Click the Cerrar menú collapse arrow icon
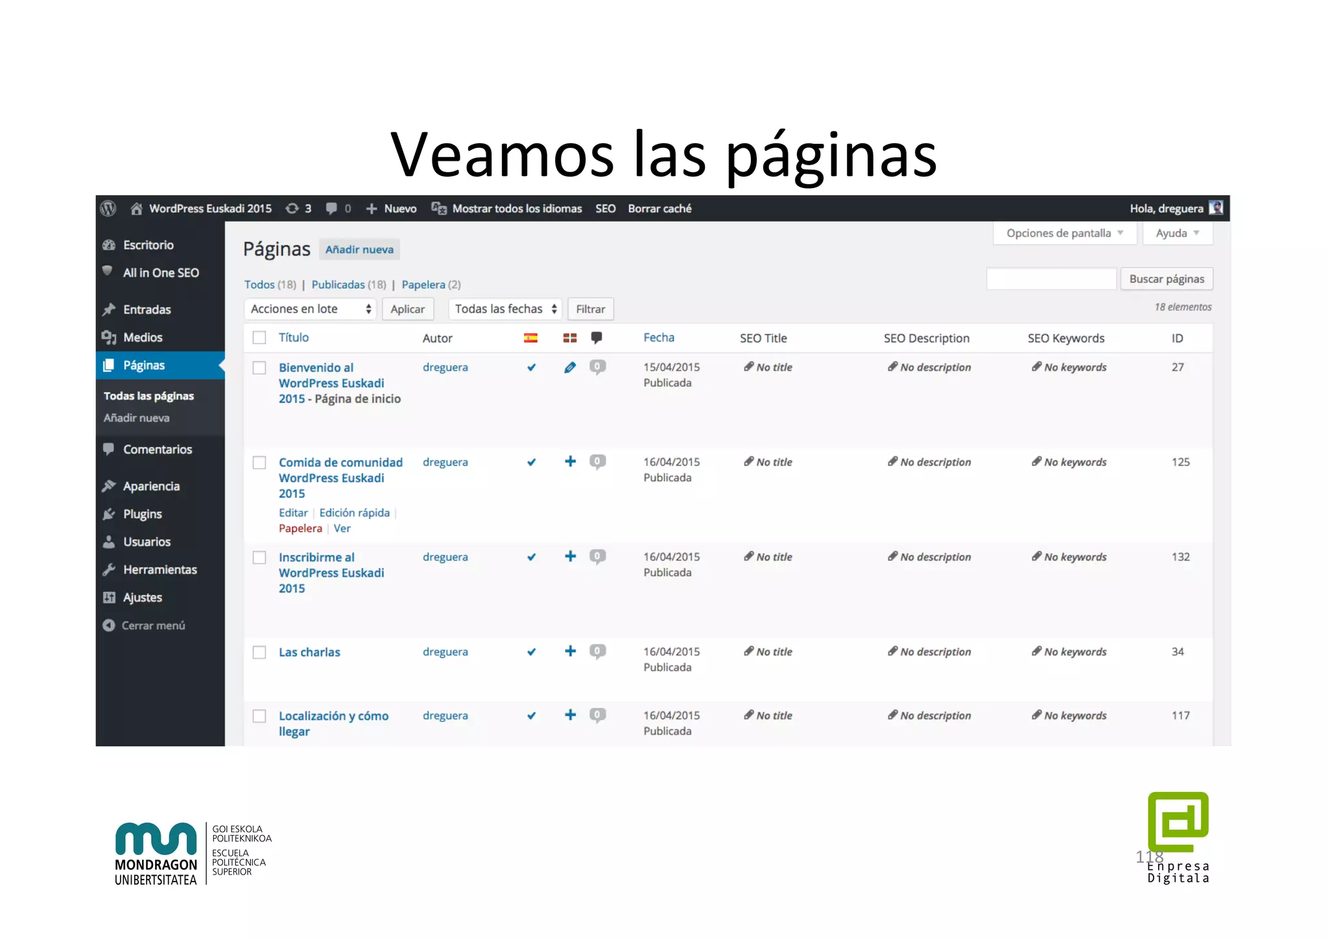Screen dimensions: 1328x938 point(109,626)
